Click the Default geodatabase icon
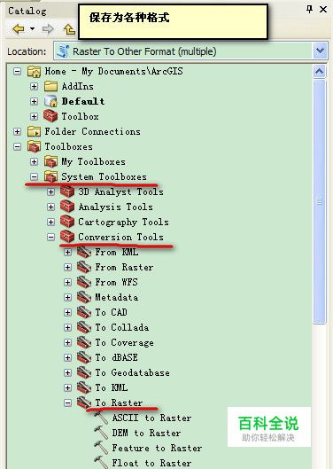Viewport: 333px width, 469px height. pos(50,101)
